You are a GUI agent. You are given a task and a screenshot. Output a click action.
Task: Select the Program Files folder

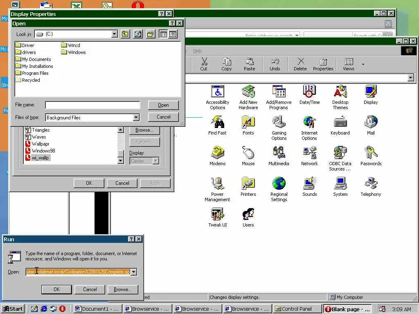tap(32, 73)
